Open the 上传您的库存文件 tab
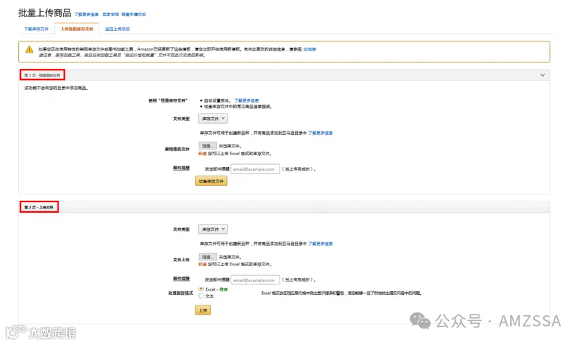Image resolution: width=579 pixels, height=344 pixels. pyautogui.click(x=77, y=29)
